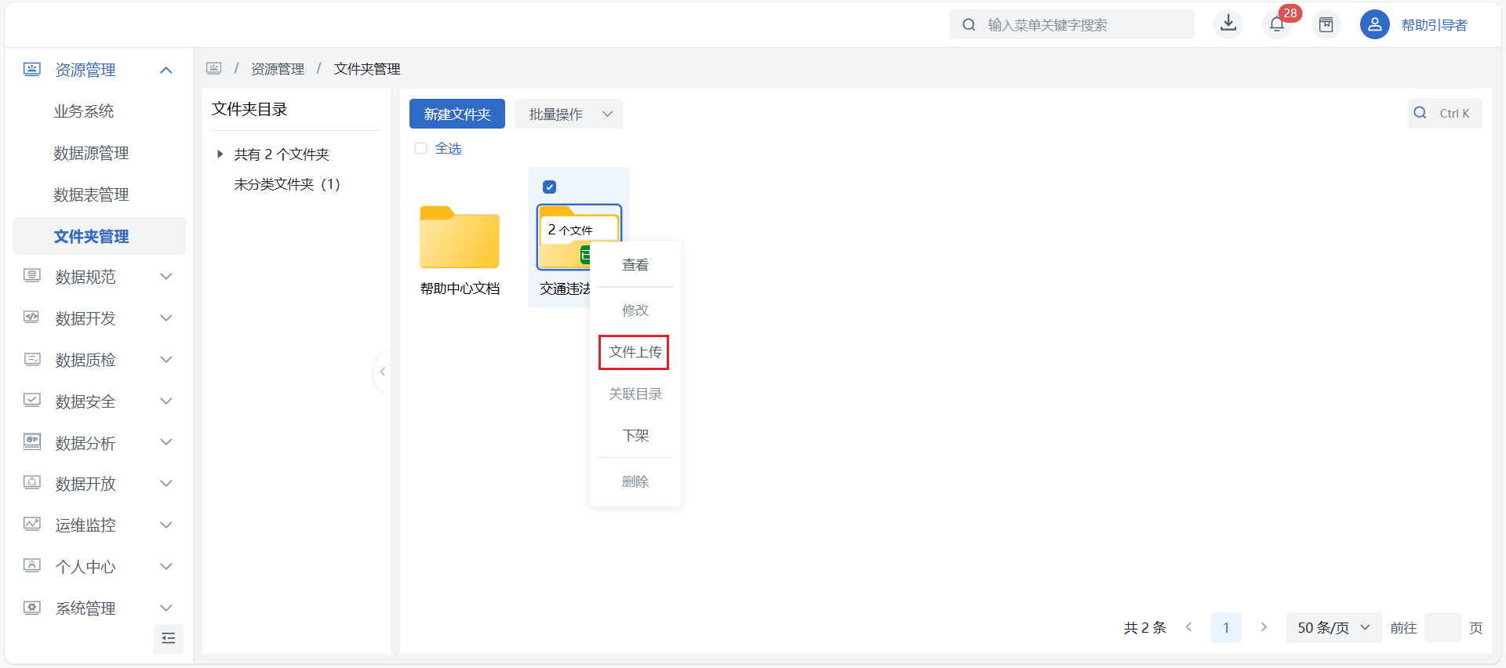
Task: Open the 50 条/页 page size dropdown
Action: [1333, 628]
